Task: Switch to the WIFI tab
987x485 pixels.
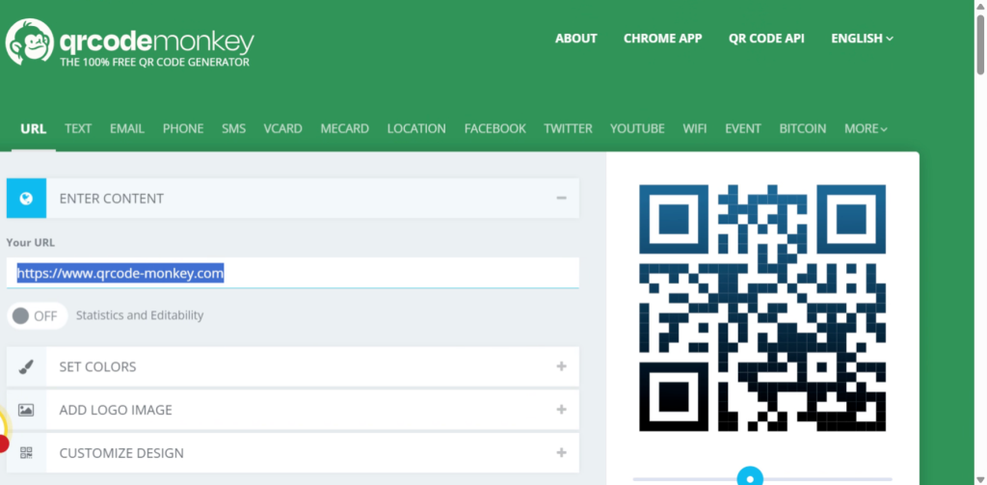Action: [x=695, y=128]
